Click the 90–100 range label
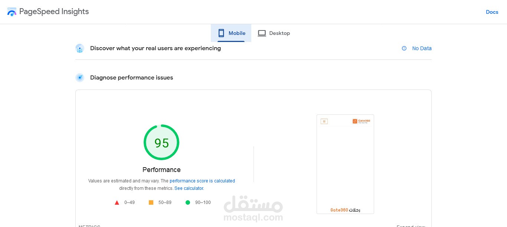 pos(203,202)
